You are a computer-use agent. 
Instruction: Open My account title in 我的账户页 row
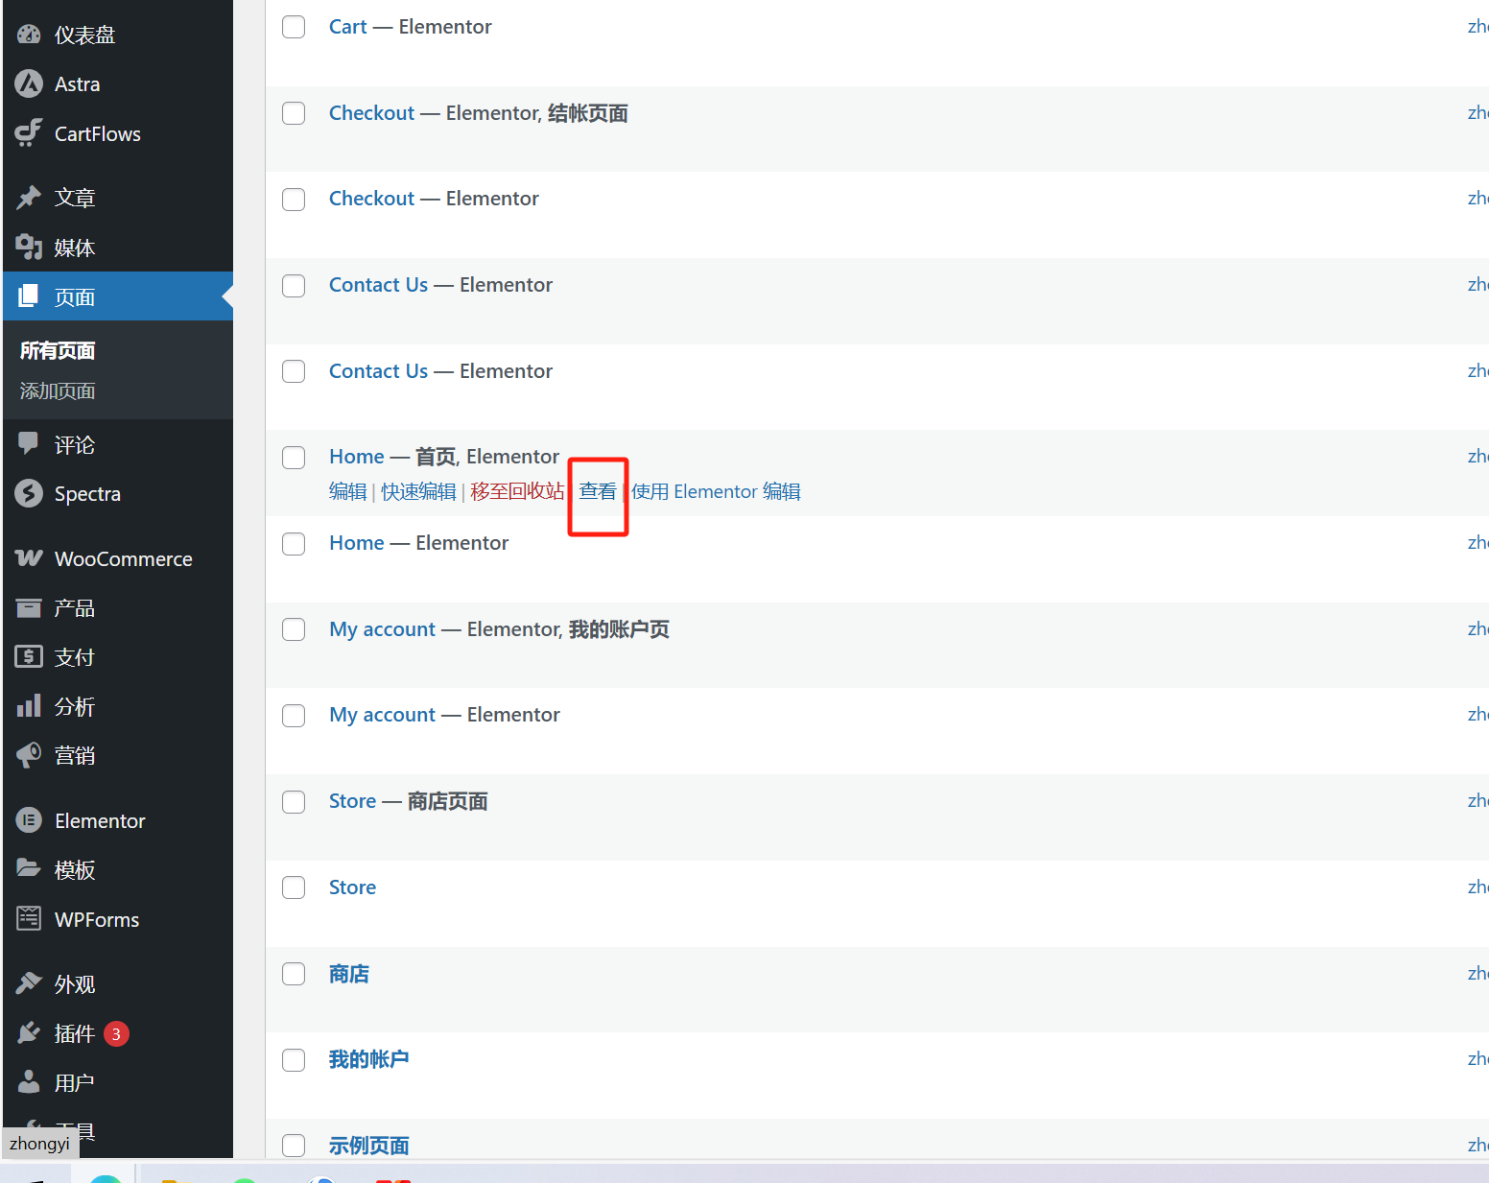[382, 629]
